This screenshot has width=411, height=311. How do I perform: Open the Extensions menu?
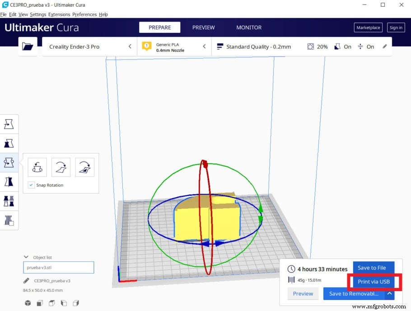coord(59,14)
